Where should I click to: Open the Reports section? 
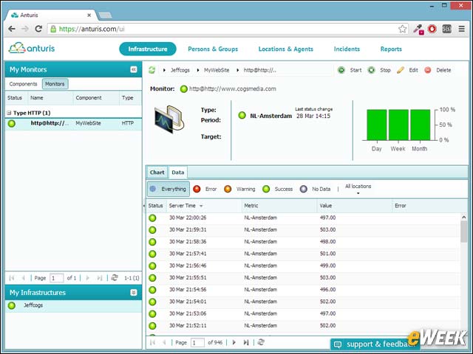391,49
